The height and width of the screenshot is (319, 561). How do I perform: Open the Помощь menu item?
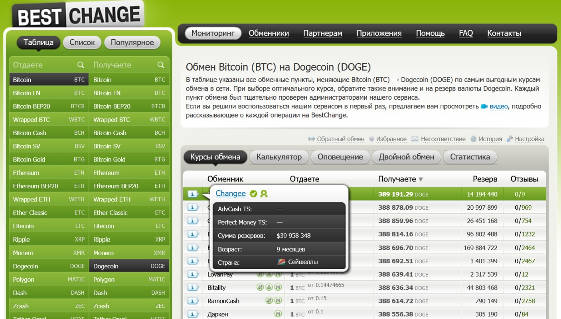point(431,33)
